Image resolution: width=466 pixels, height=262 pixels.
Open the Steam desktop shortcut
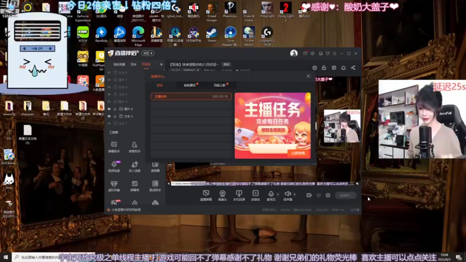[212, 34]
